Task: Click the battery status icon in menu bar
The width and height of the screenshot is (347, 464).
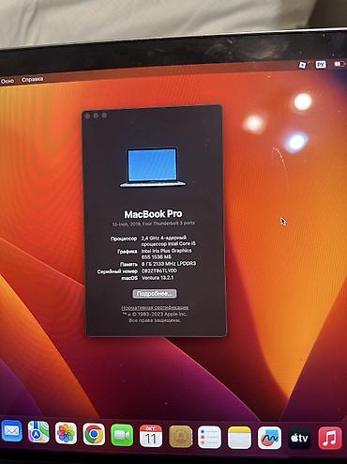Action: click(339, 64)
